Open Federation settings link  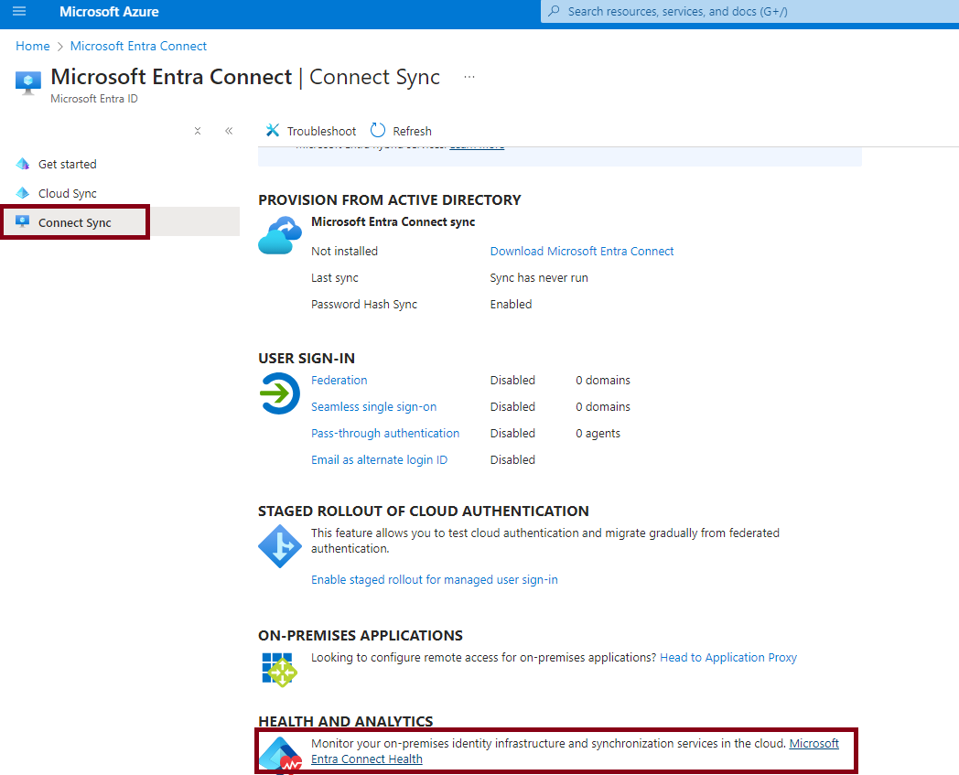pos(339,381)
